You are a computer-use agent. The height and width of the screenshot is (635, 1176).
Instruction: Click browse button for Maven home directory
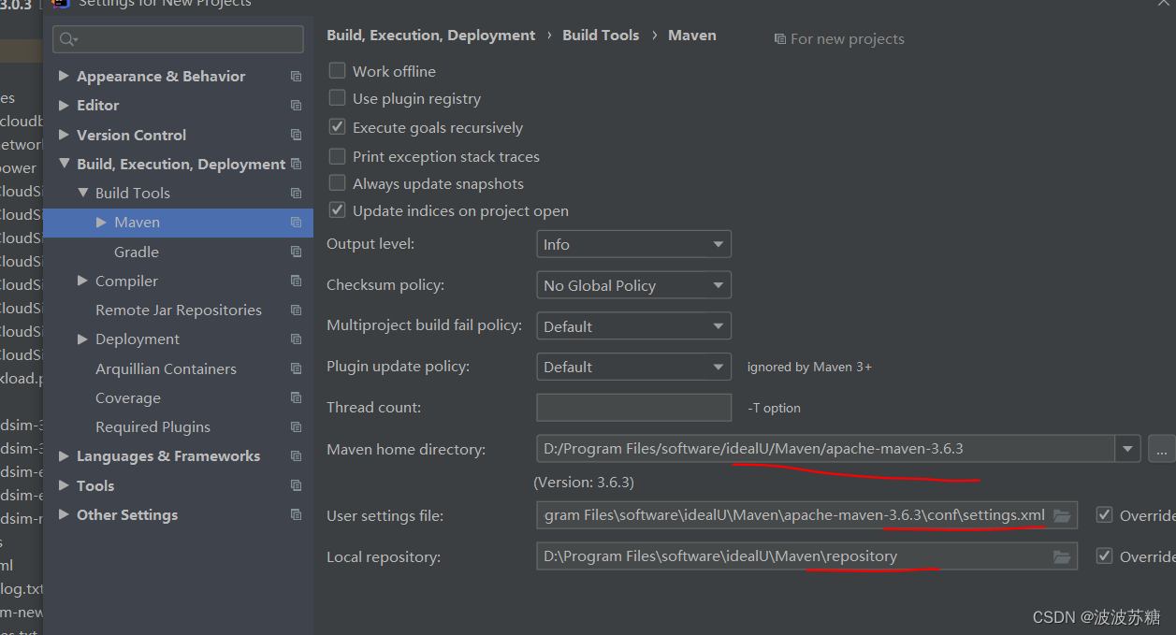[1161, 449]
